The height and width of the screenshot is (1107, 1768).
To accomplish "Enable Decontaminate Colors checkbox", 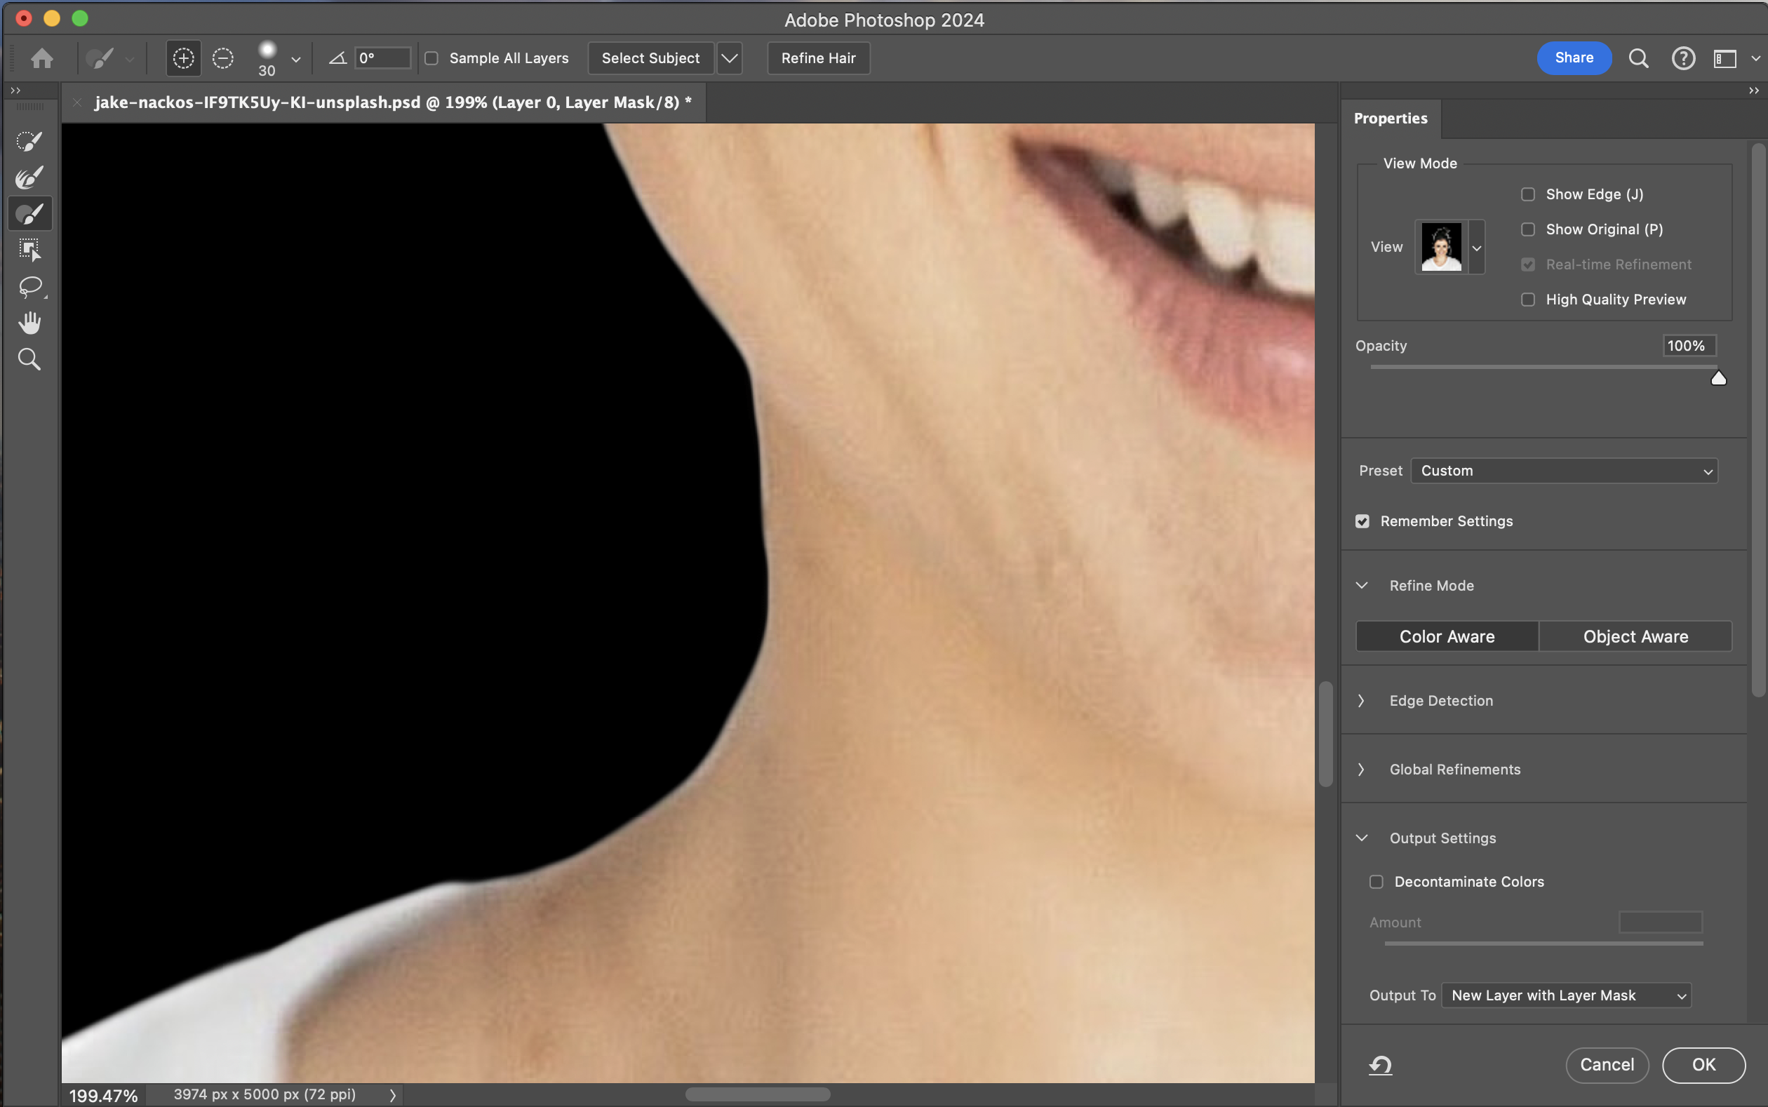I will (x=1377, y=882).
